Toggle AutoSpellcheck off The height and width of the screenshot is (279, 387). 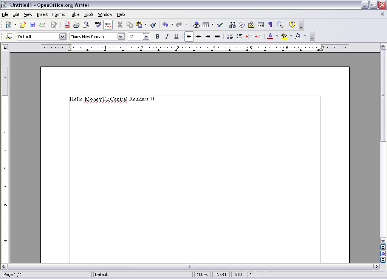(108, 25)
